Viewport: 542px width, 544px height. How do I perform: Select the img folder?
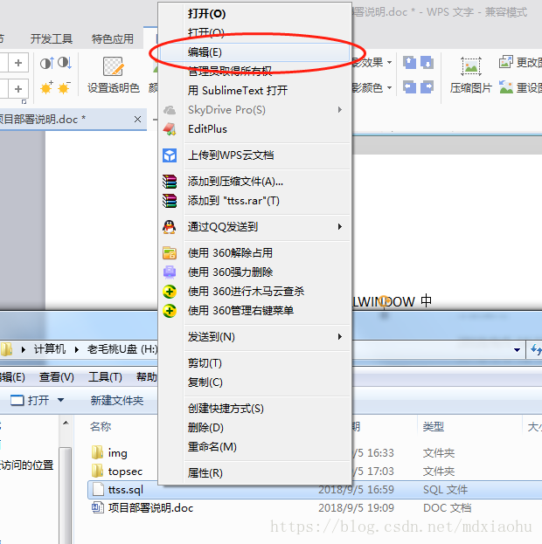109,453
